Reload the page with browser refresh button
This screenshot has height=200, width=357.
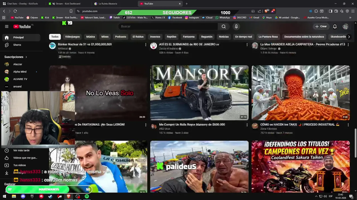pyautogui.click(x=15, y=11)
